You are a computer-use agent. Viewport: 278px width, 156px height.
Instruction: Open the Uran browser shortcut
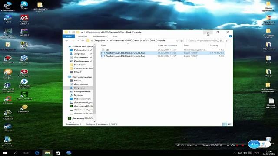coord(8,18)
